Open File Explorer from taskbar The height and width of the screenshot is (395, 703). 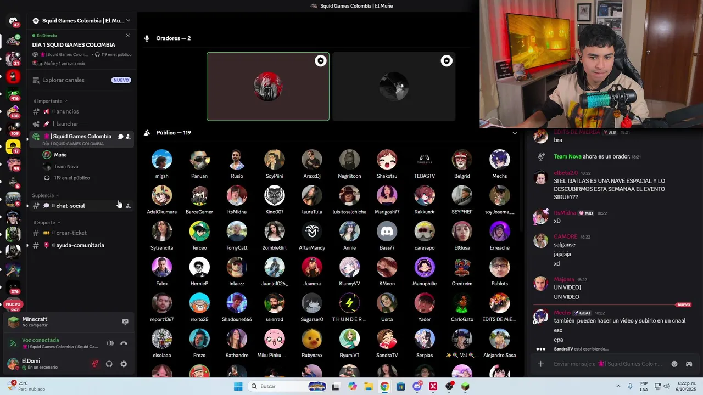tap(369, 386)
